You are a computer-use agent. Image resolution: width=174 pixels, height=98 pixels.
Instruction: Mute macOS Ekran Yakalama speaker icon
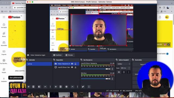(x=109, y=69)
